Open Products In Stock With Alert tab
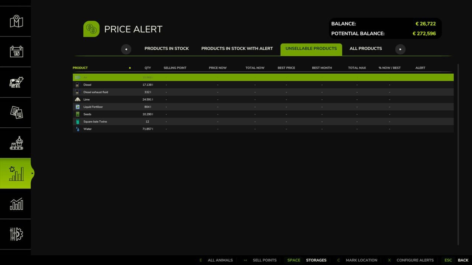Viewport: 472px width, 265px height. tap(237, 49)
